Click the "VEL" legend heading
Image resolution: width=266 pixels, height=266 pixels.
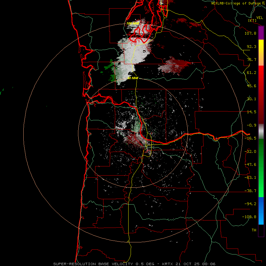(260, 18)
